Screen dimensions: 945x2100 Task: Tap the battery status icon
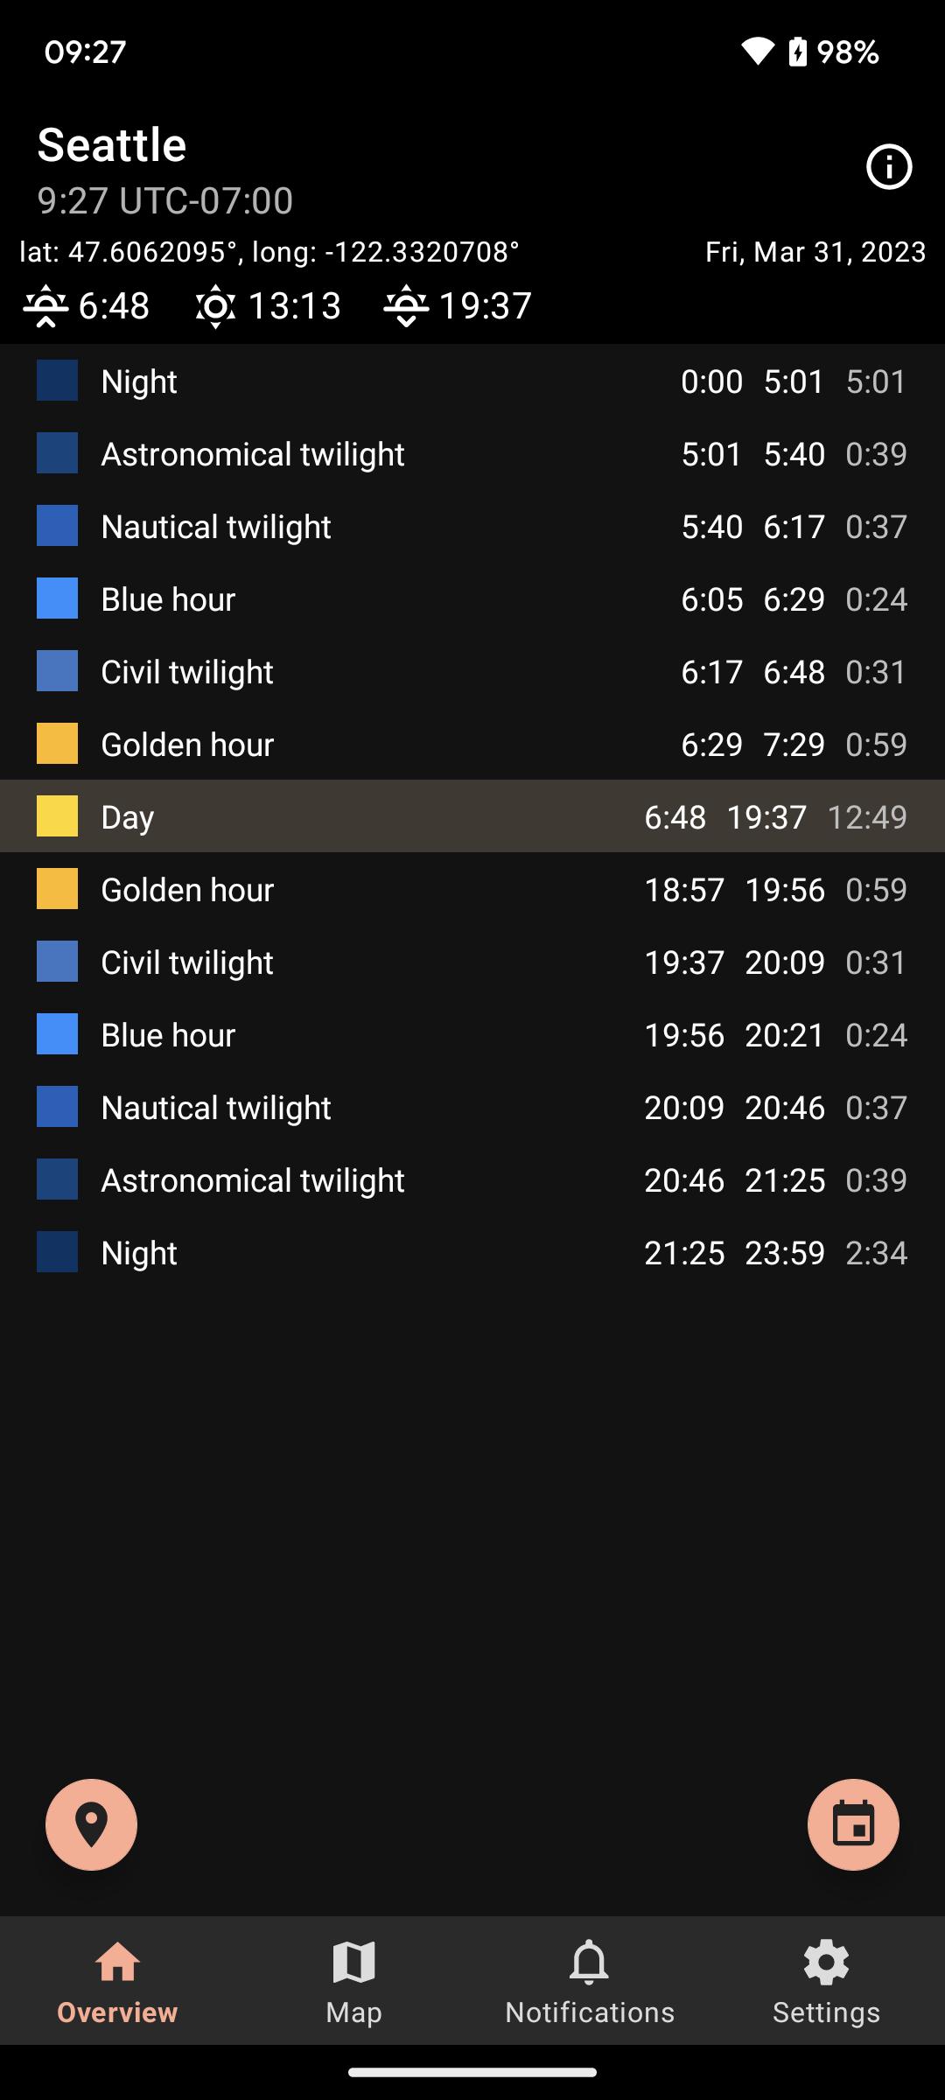pyautogui.click(x=798, y=52)
